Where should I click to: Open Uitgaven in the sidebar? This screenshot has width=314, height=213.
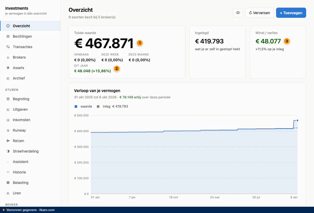pyautogui.click(x=30, y=109)
